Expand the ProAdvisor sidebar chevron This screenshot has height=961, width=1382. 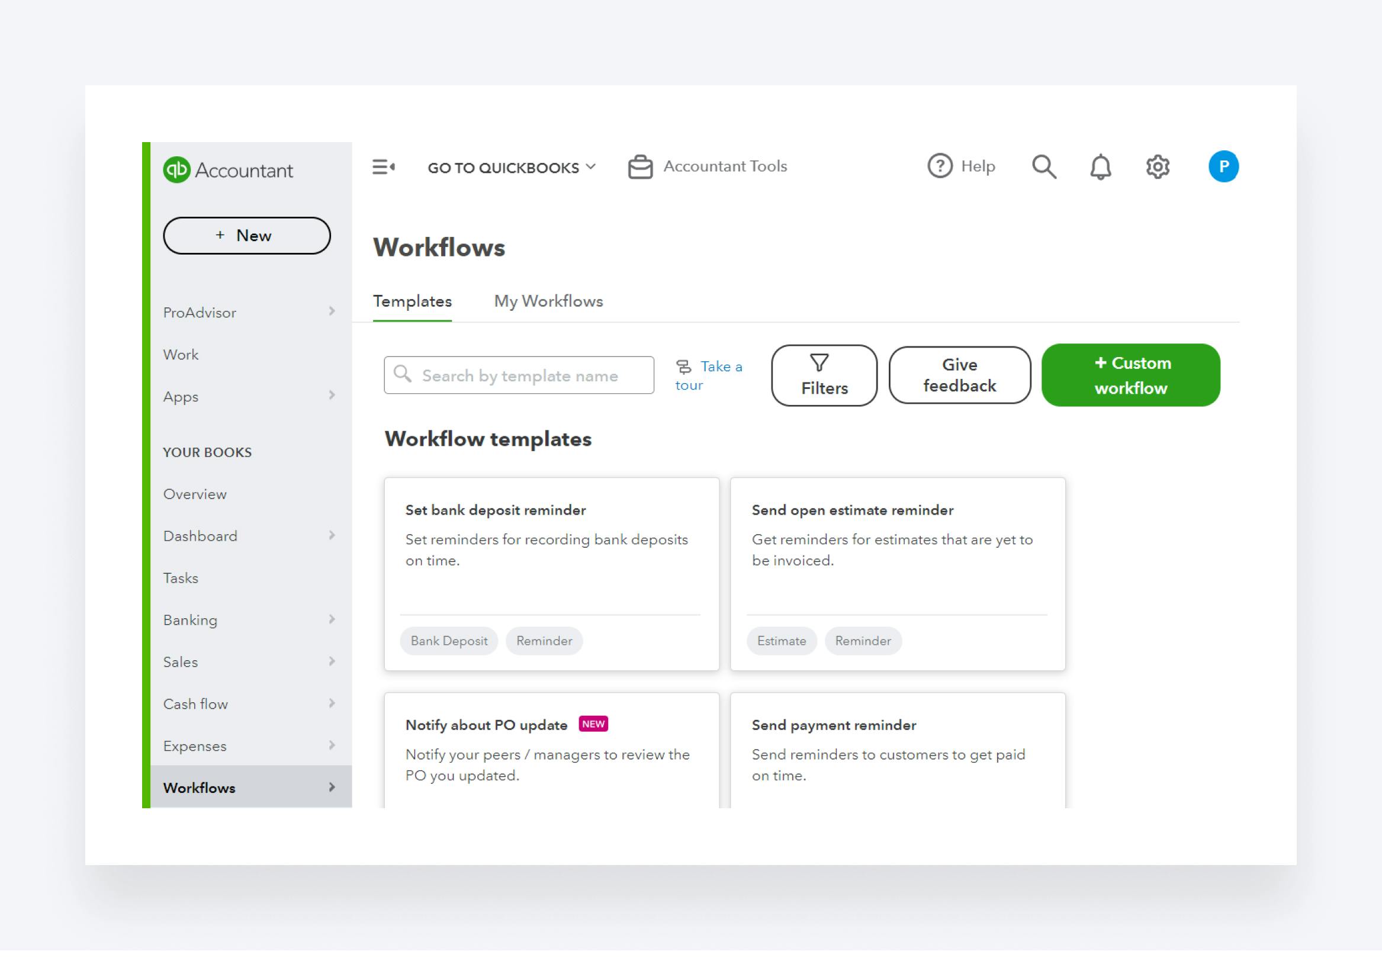tap(332, 311)
